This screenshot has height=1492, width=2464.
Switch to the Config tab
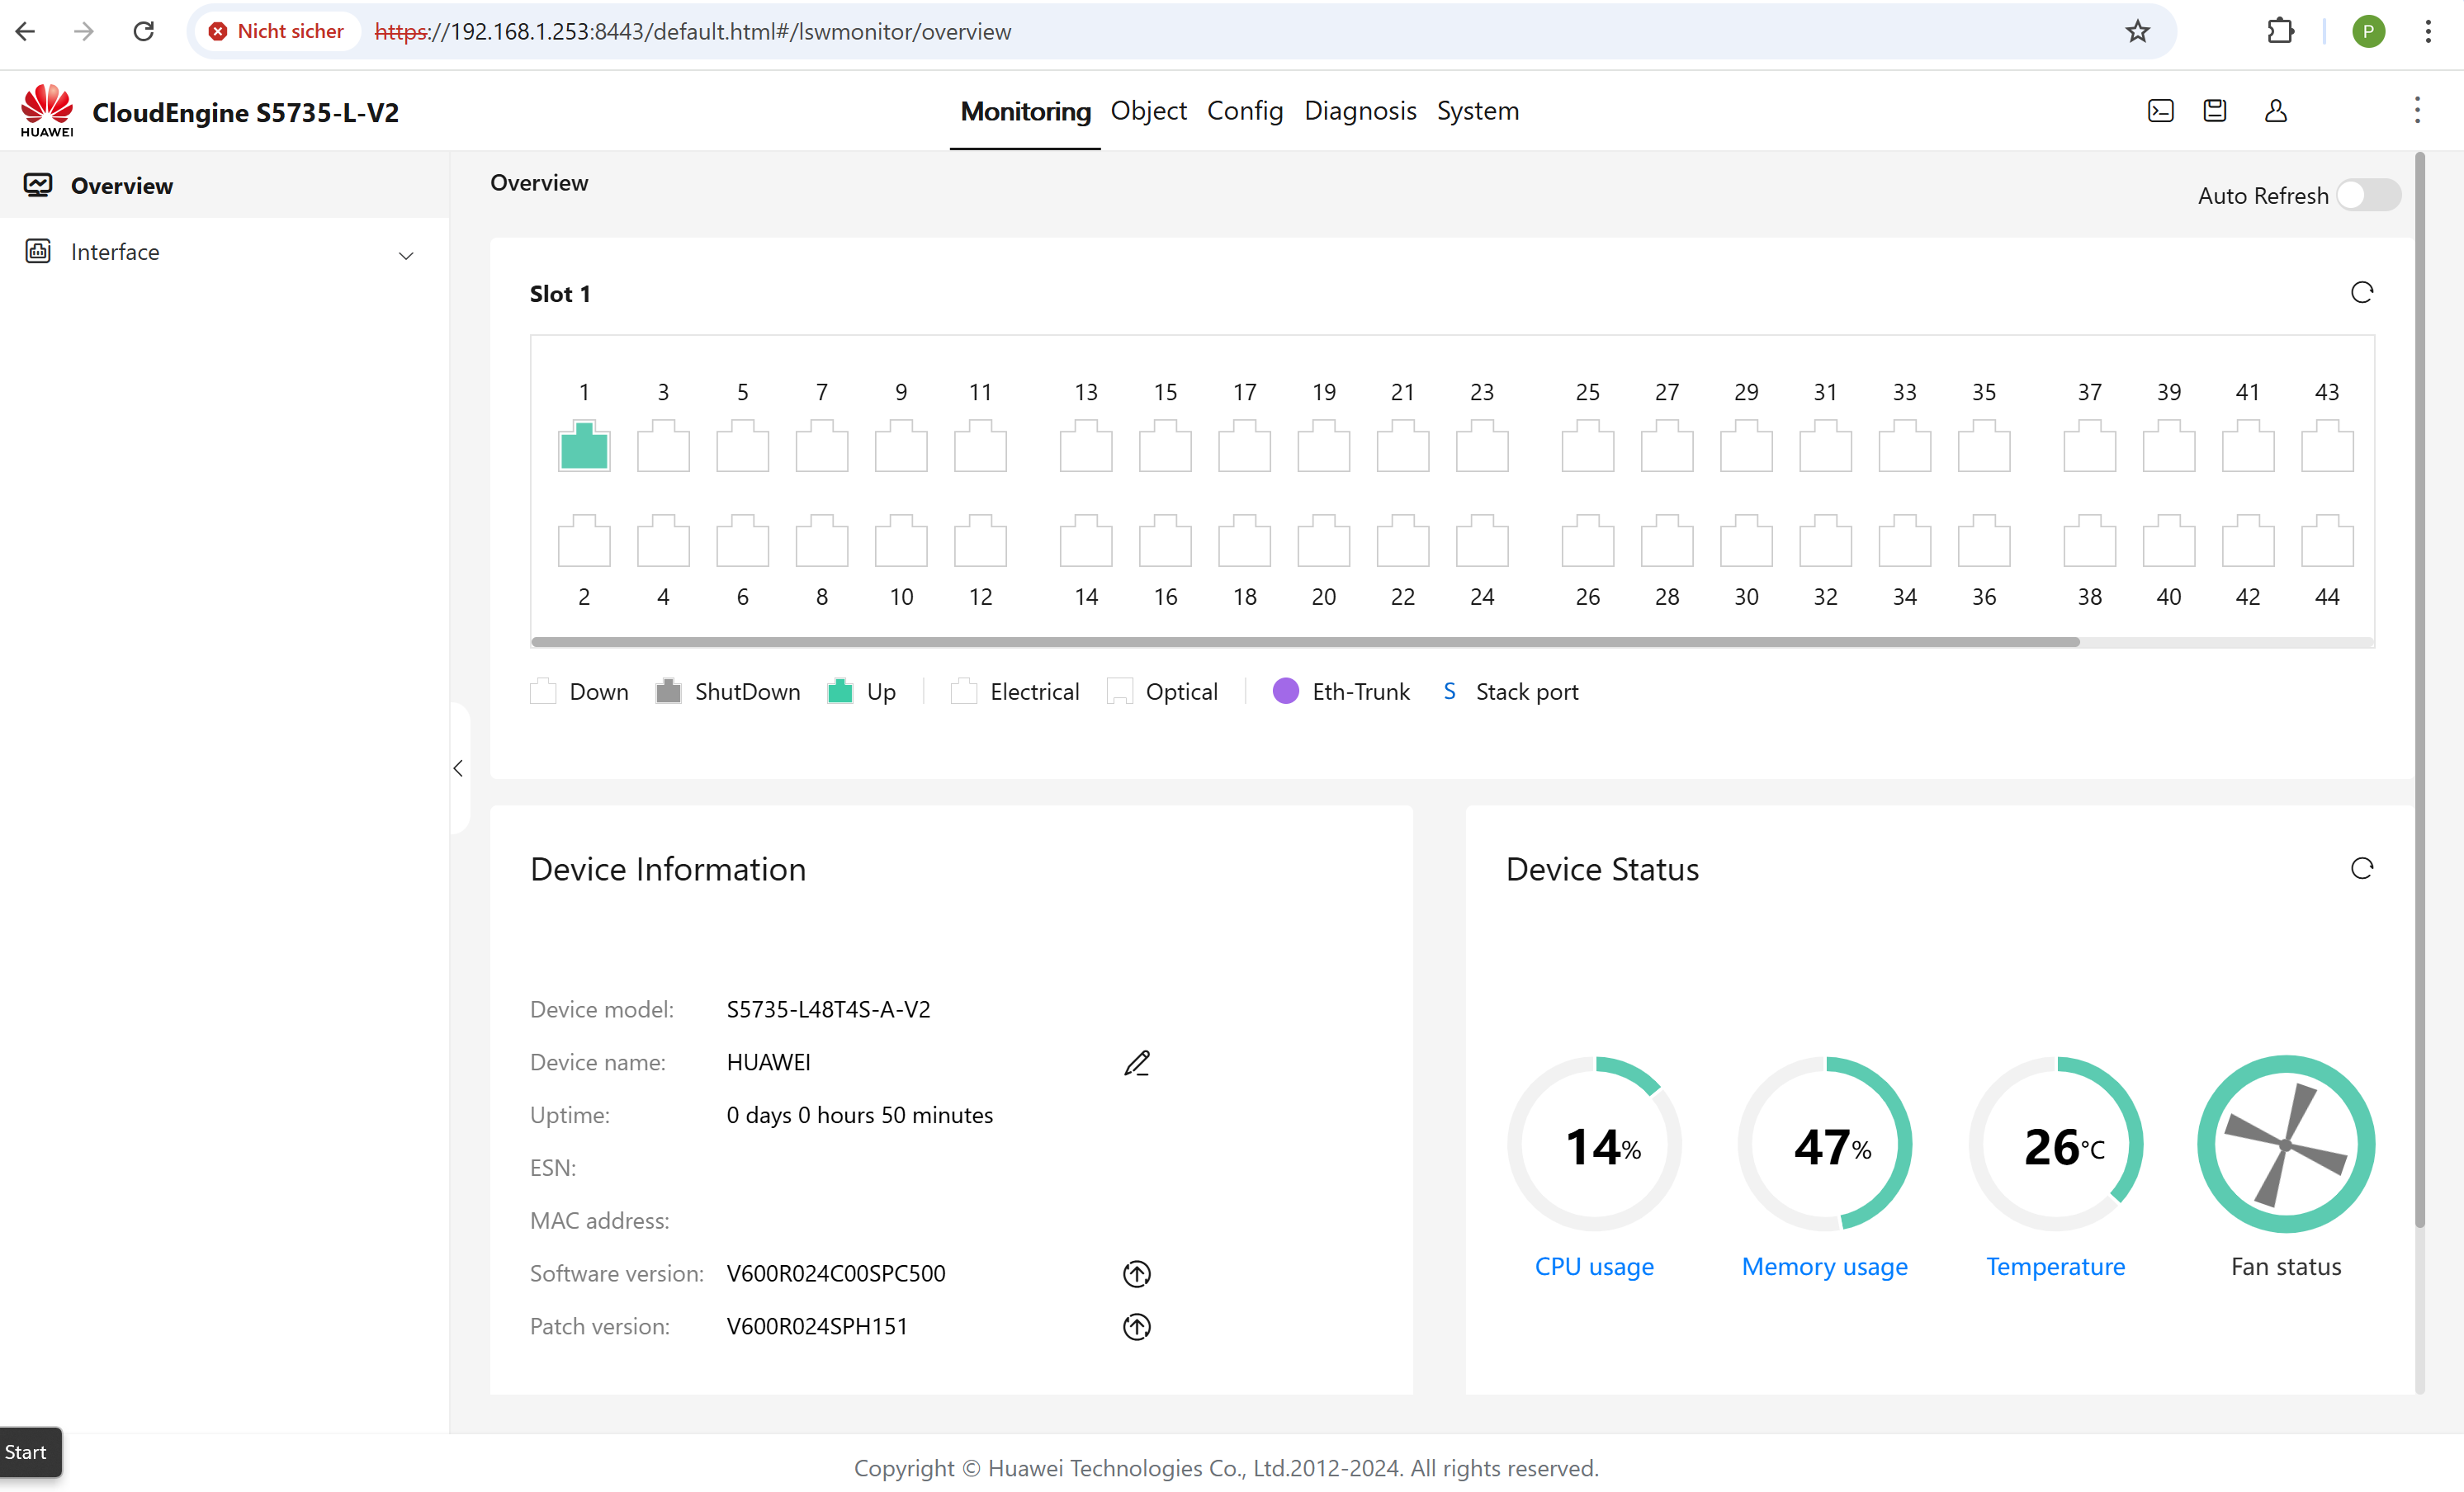click(1245, 111)
